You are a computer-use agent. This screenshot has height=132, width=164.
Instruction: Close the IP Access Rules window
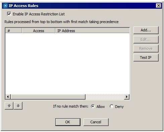[x=159, y=6]
